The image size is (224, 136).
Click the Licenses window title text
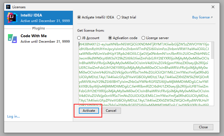19,7
